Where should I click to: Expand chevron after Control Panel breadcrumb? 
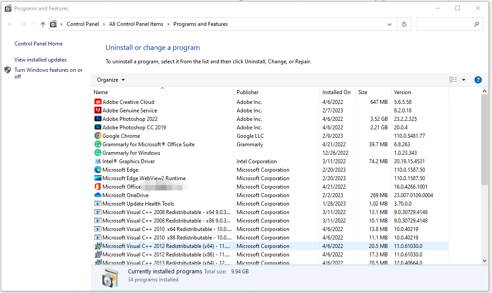point(104,24)
